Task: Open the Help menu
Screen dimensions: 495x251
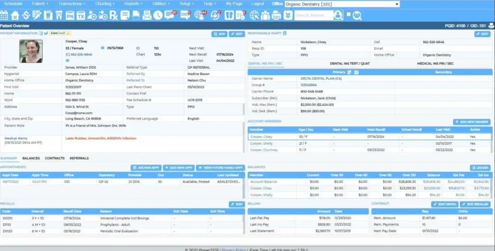Action: [x=210, y=4]
